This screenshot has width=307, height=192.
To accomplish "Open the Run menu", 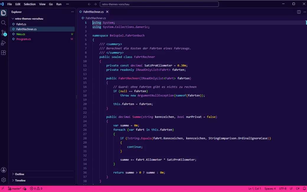I will pos(59,4).
